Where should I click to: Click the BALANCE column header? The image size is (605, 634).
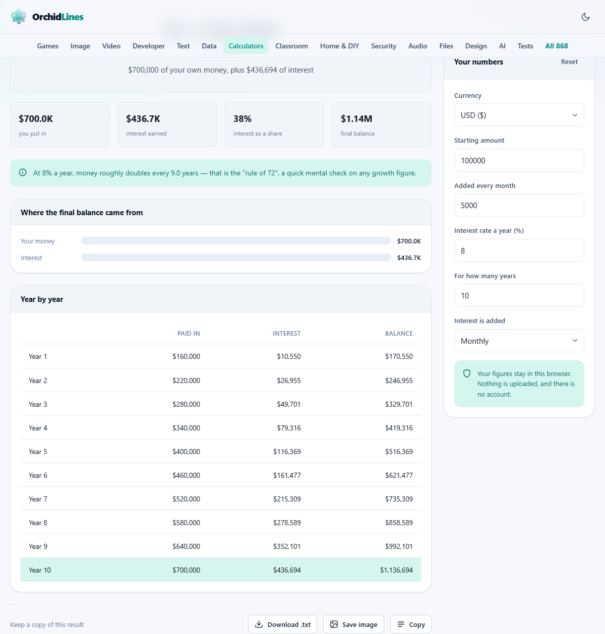coord(399,334)
